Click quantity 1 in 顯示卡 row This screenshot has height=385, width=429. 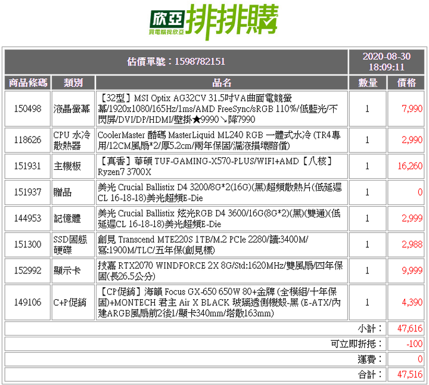(367, 271)
